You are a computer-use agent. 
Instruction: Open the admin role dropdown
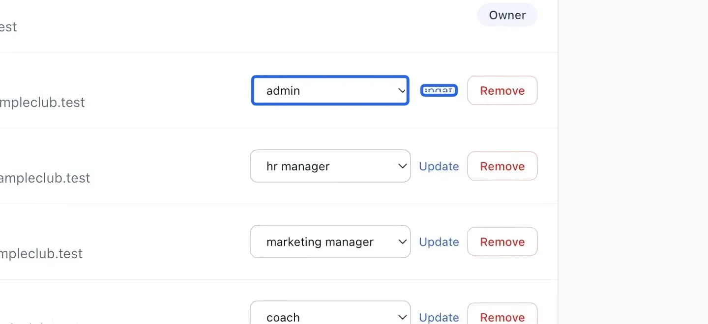pos(330,90)
